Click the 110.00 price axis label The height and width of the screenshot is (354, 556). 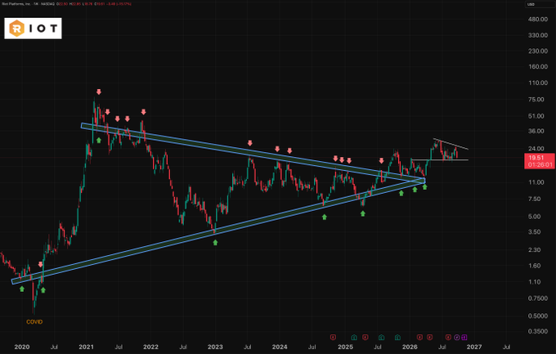(x=538, y=83)
